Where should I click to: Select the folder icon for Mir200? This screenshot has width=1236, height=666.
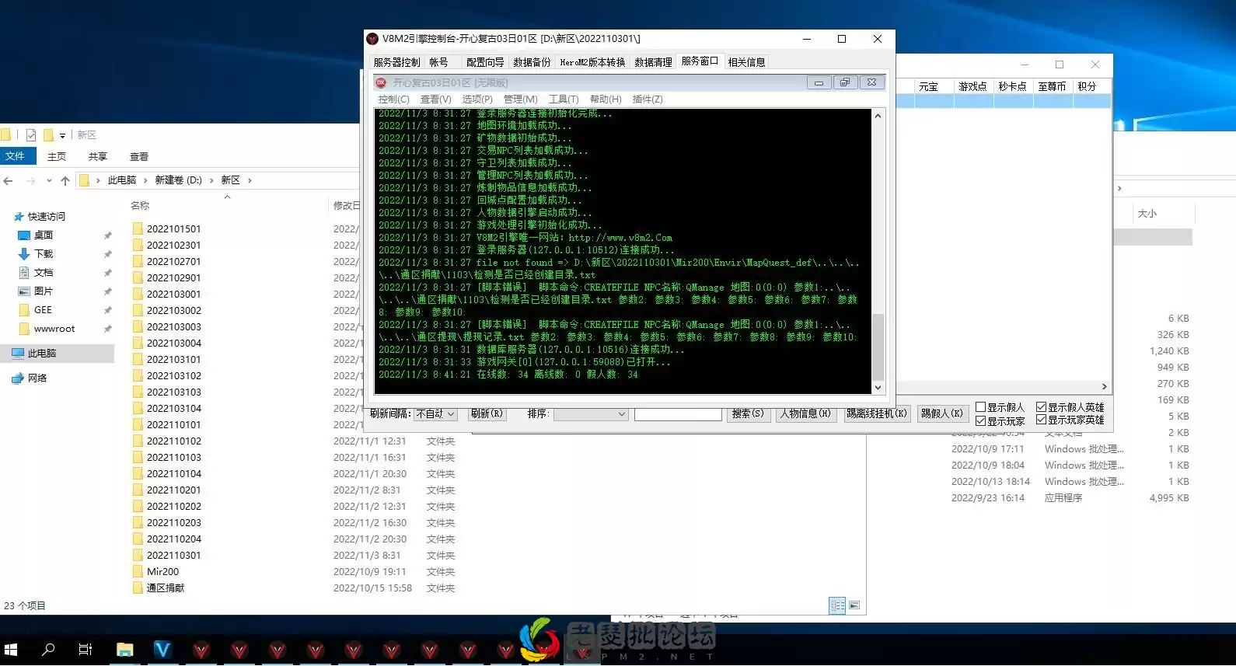click(138, 571)
